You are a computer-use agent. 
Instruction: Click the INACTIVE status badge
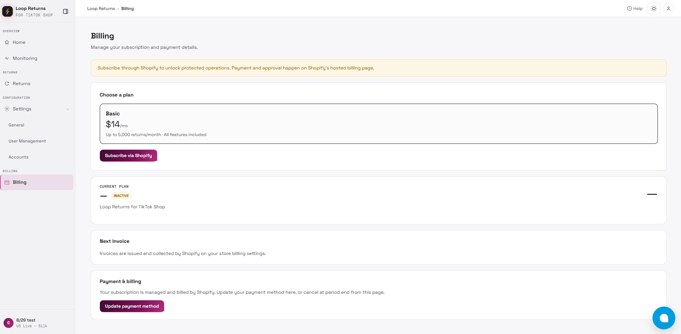(x=121, y=196)
